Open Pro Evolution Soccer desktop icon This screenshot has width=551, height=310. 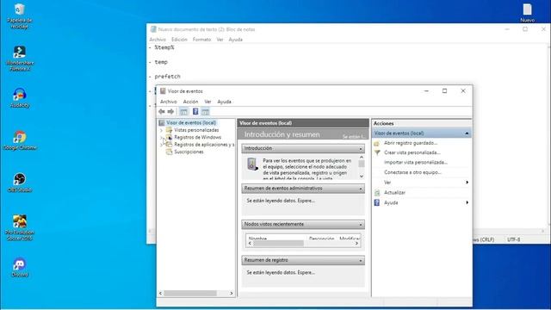pyautogui.click(x=20, y=227)
